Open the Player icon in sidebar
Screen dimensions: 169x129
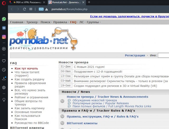pyautogui.click(x=4, y=49)
